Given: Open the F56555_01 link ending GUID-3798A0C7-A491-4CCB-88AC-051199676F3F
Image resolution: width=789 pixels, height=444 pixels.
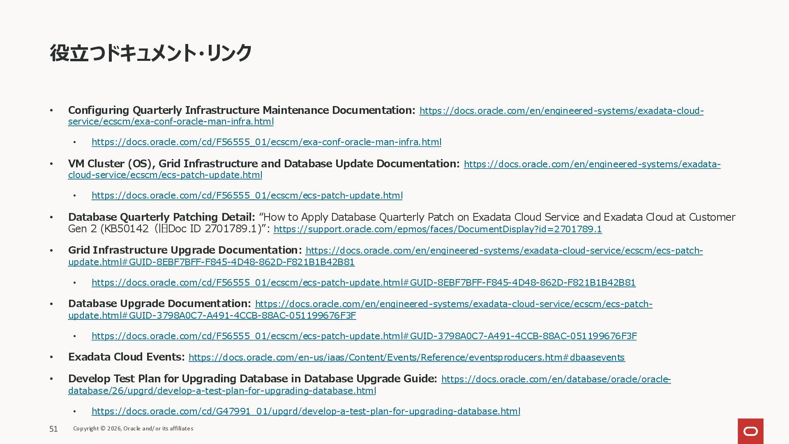Looking at the screenshot, I should (364, 336).
